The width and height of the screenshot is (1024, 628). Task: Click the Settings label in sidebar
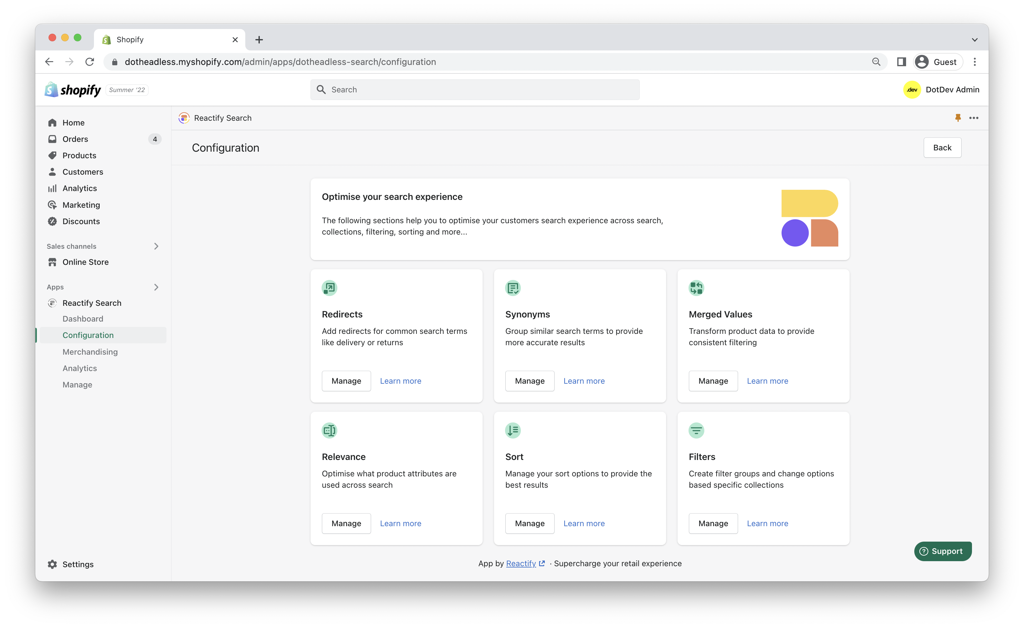[78, 564]
